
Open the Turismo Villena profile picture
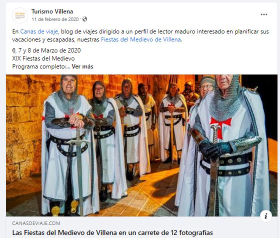coord(20,15)
